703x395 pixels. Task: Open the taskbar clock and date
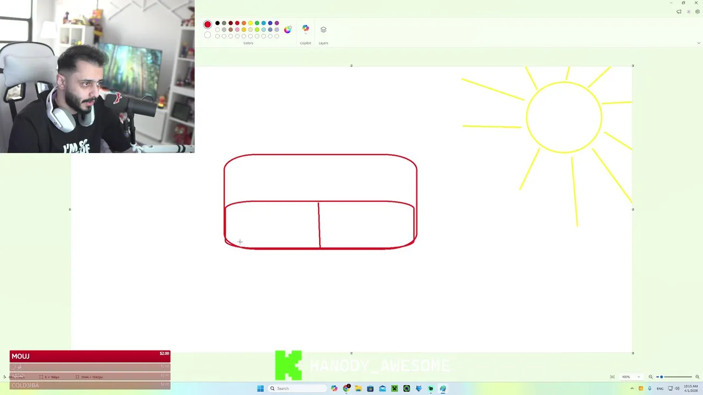point(691,388)
